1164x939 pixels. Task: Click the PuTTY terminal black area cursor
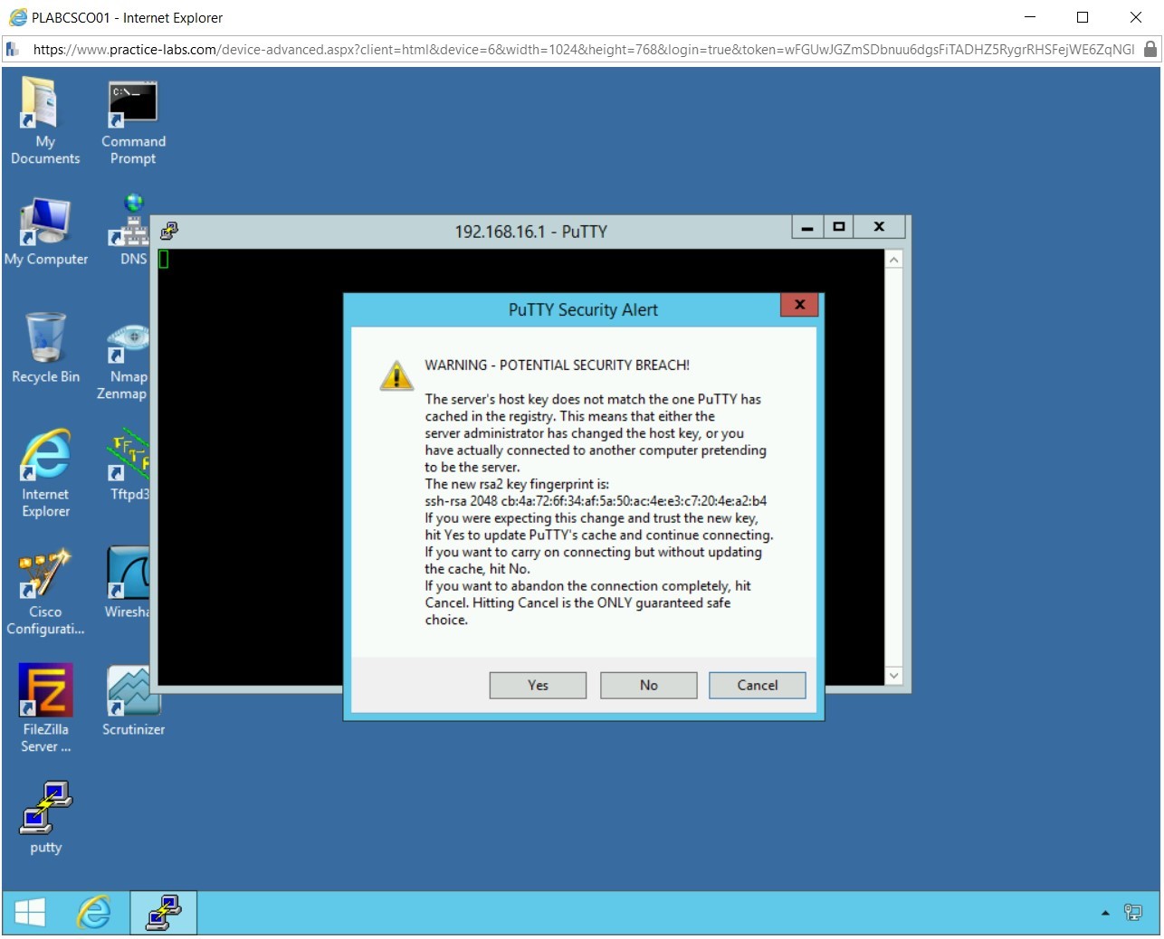pyautogui.click(x=164, y=260)
